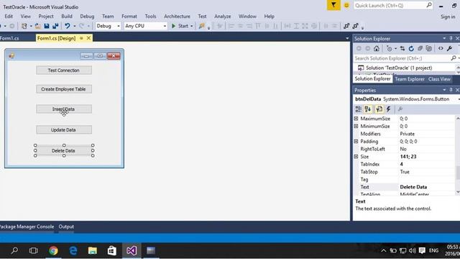Open the Output window tab

[x=66, y=227]
